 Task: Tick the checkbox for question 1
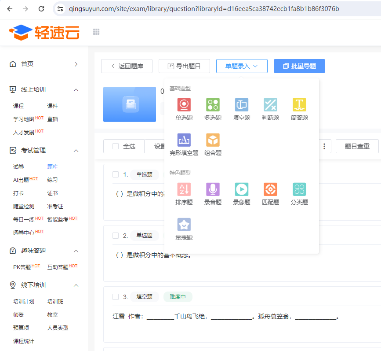click(116, 174)
